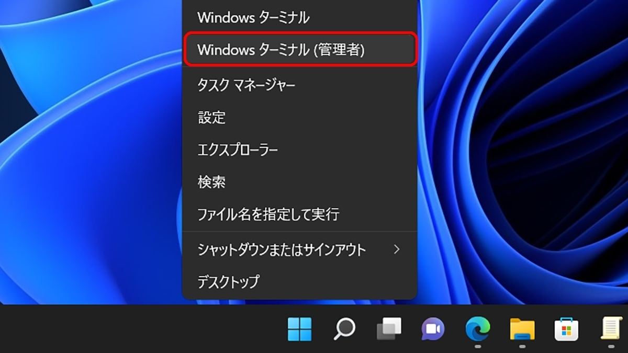Open 設定 from the context menu
This screenshot has width=628, height=353.
[299, 117]
